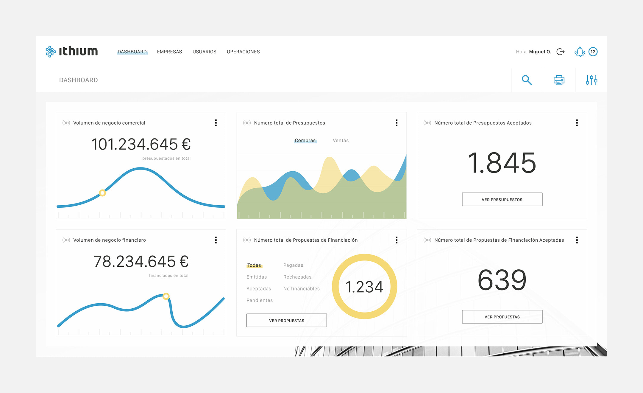
Task: Click live signal icon on Propuestas de Financiación card
Action: click(247, 240)
